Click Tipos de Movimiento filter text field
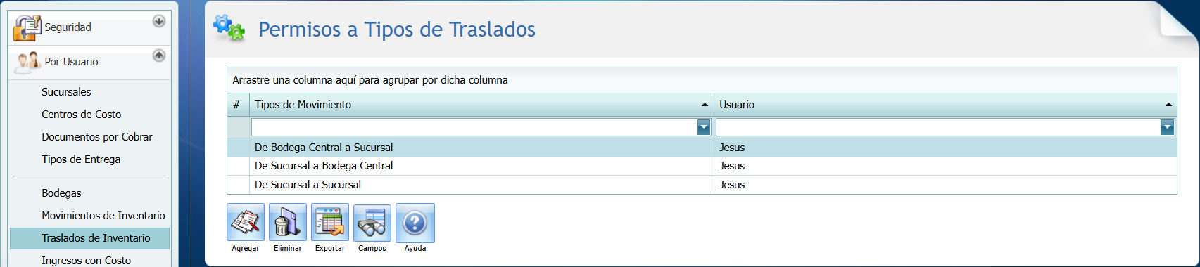Image resolution: width=1200 pixels, height=267 pixels. click(x=474, y=127)
